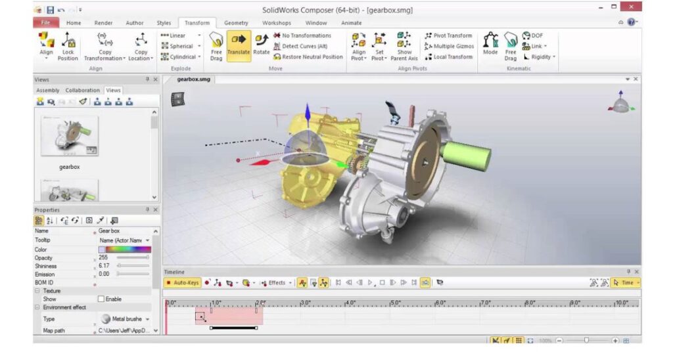Open the Align tool in the ribbon
Screen dimensions: 673x352
click(47, 45)
